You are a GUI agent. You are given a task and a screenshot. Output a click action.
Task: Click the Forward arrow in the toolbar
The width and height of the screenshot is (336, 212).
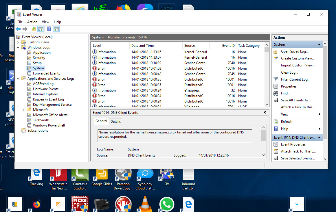pos(25,29)
